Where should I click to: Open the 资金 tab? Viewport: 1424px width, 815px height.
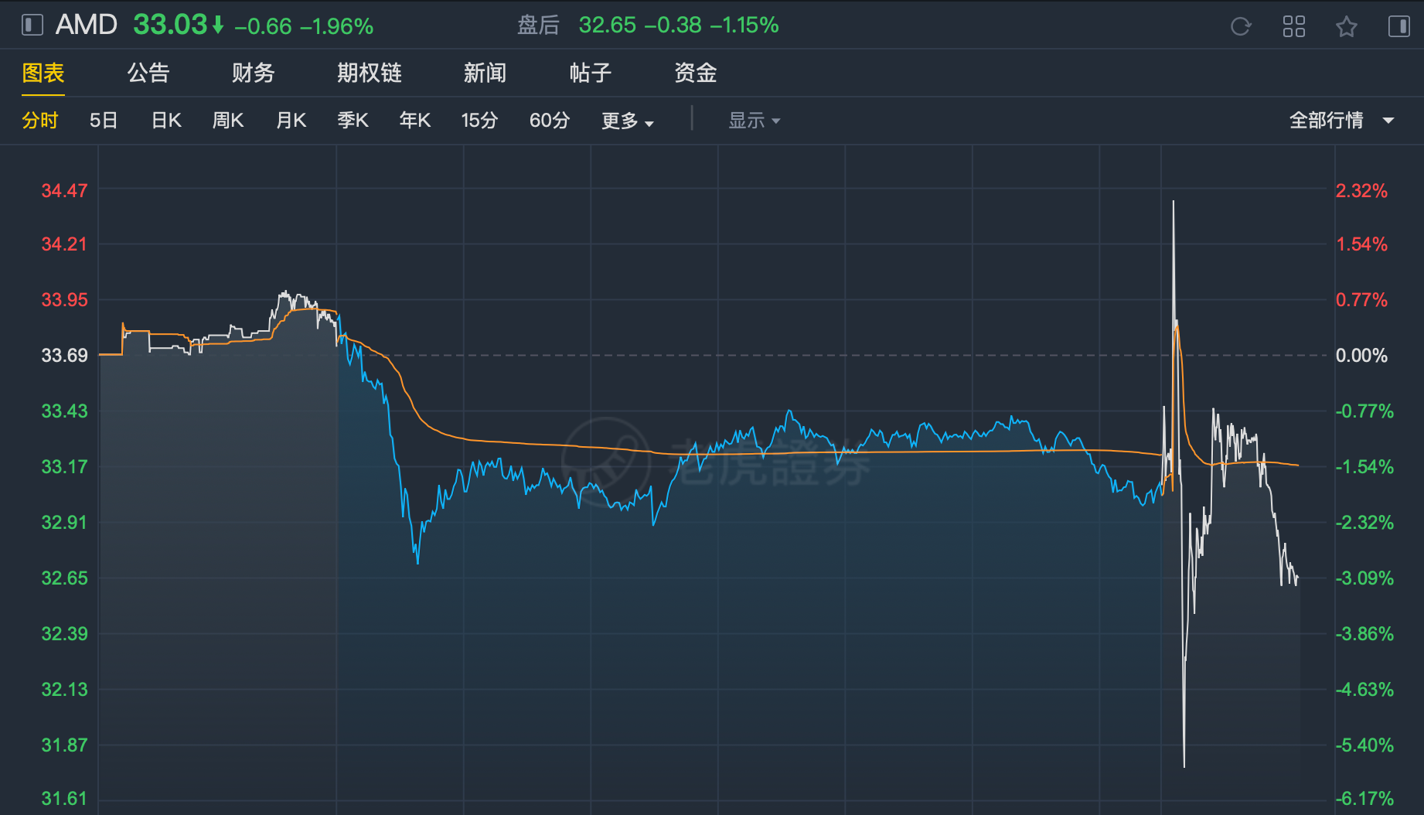tap(696, 73)
